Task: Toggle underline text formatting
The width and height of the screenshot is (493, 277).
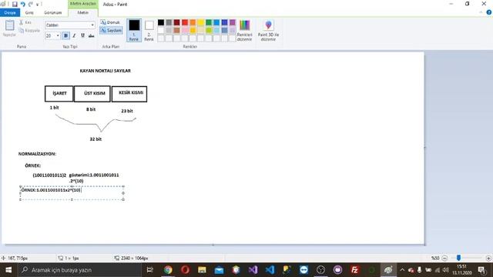Action: pyautogui.click(x=82, y=36)
